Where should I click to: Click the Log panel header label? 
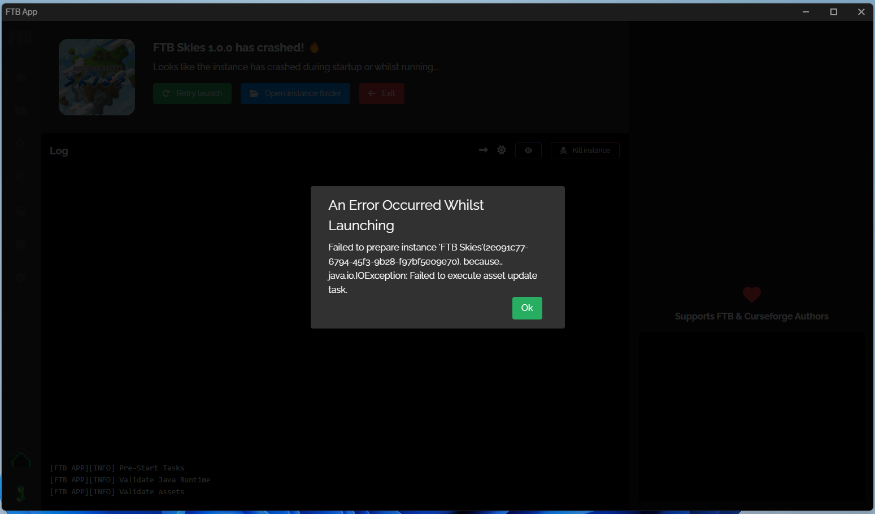tap(59, 150)
